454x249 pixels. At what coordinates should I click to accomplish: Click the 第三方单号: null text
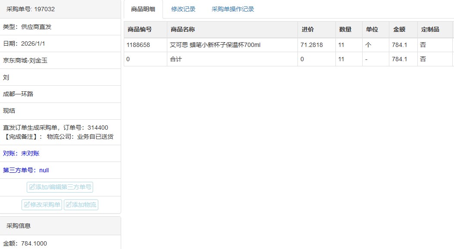click(26, 170)
